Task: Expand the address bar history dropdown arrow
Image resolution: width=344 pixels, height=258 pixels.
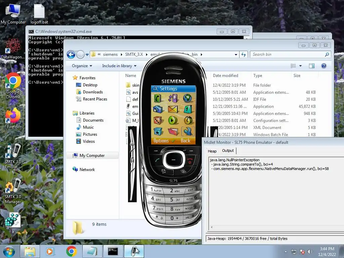Action: point(236,55)
